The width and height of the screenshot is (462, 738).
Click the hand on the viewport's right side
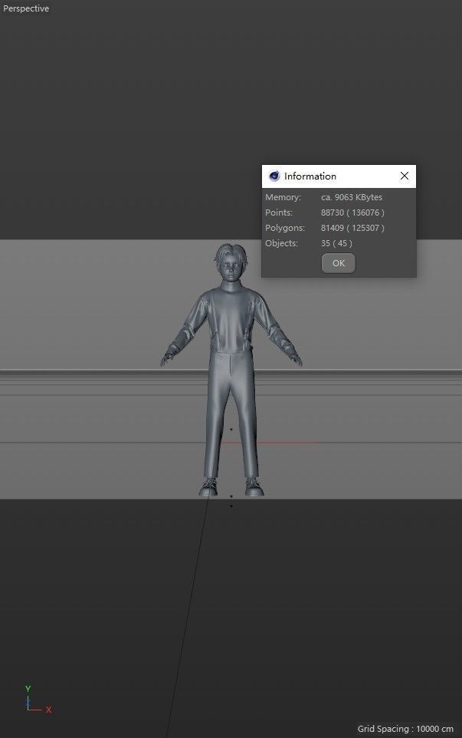pos(295,357)
